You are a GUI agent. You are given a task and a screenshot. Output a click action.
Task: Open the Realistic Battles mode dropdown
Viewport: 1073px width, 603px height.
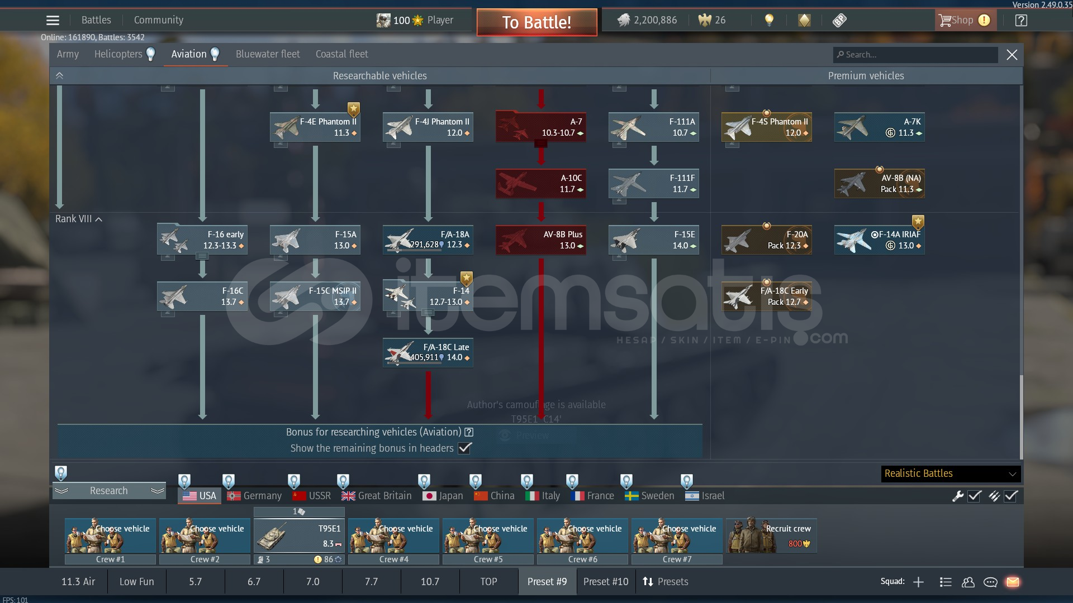pyautogui.click(x=951, y=473)
